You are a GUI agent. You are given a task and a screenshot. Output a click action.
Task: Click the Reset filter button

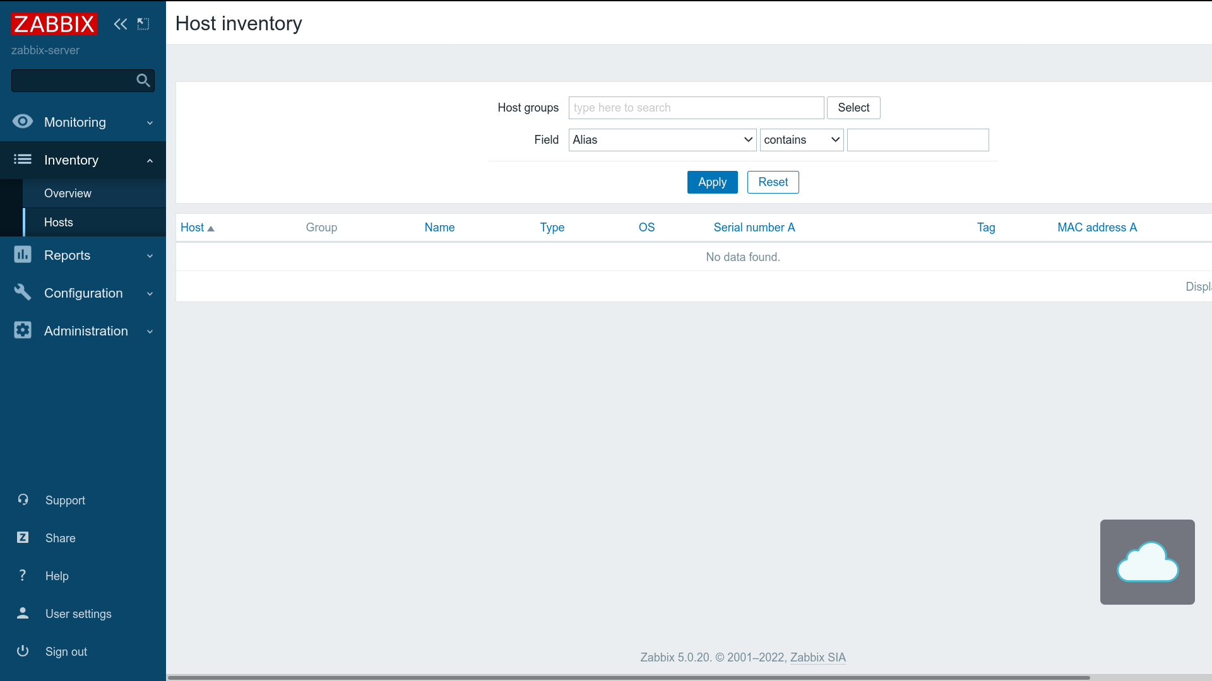click(773, 182)
